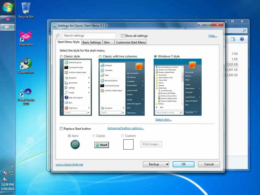Click the Classic Start Menu title icon
Screen dimensions: 260x195
point(55,26)
